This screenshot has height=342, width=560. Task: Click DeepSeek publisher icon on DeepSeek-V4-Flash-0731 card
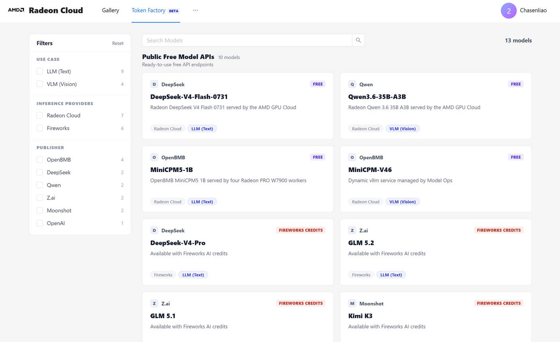click(x=154, y=84)
